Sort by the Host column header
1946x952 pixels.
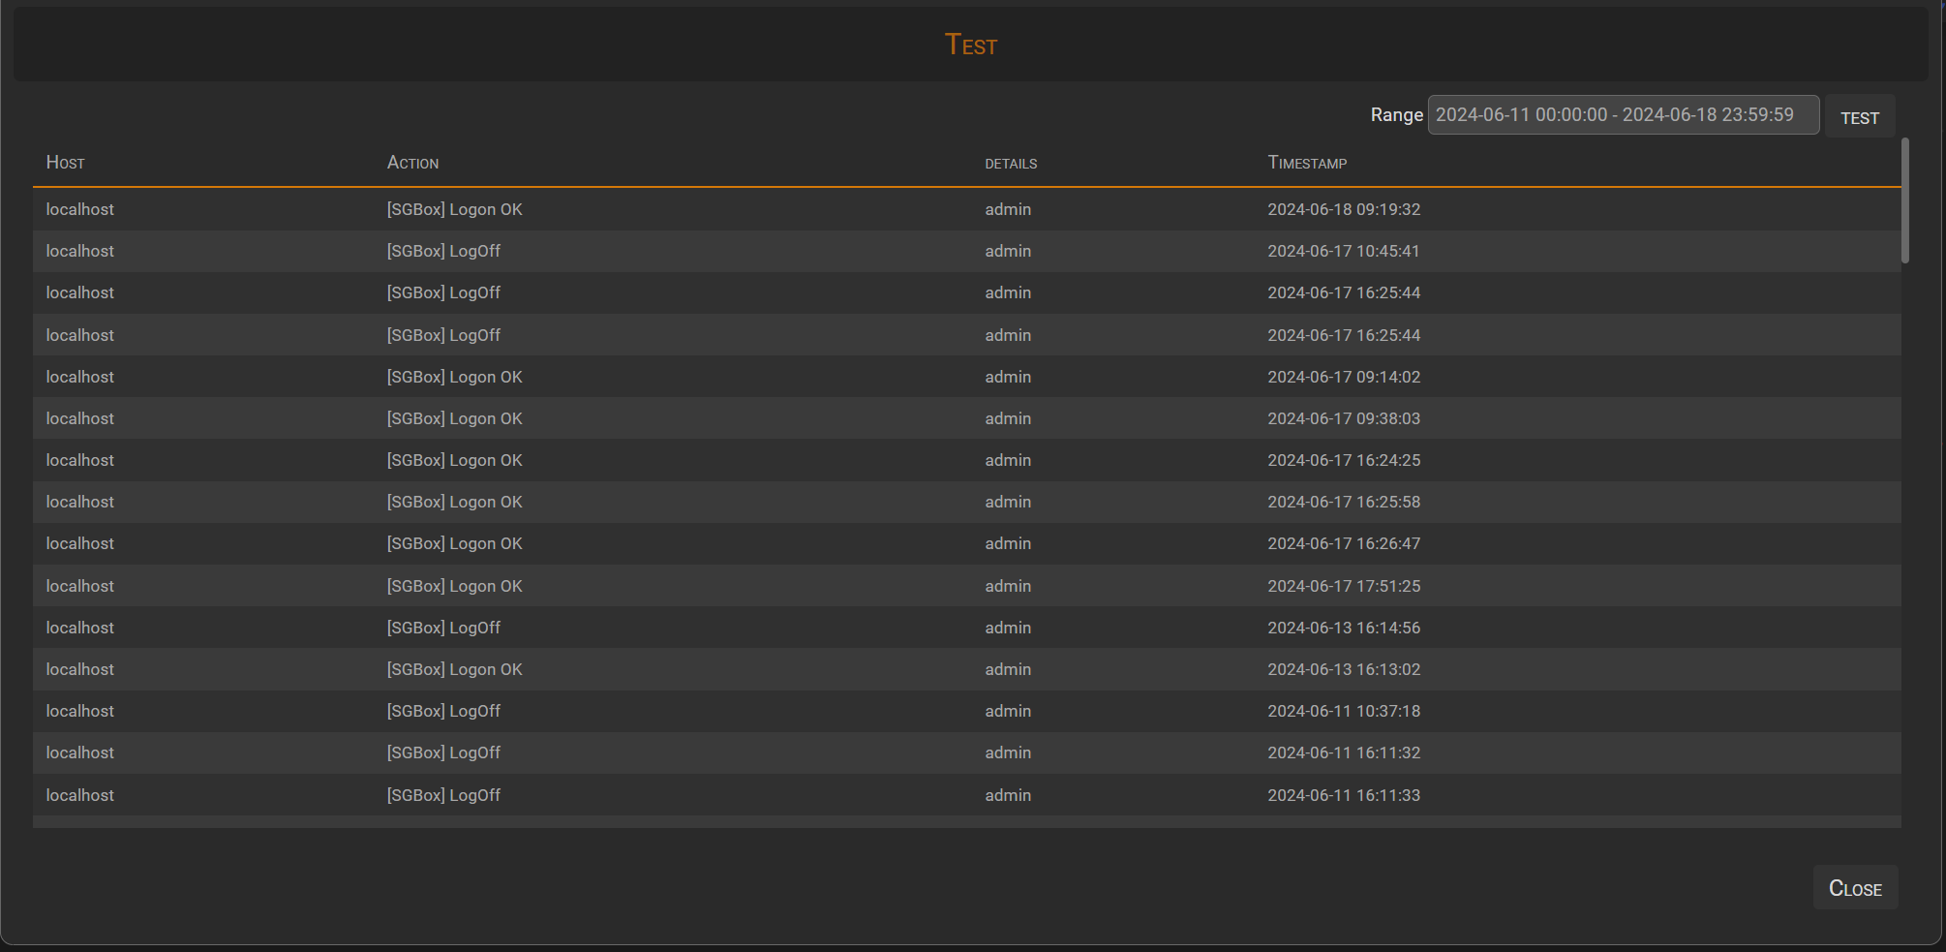coord(66,163)
